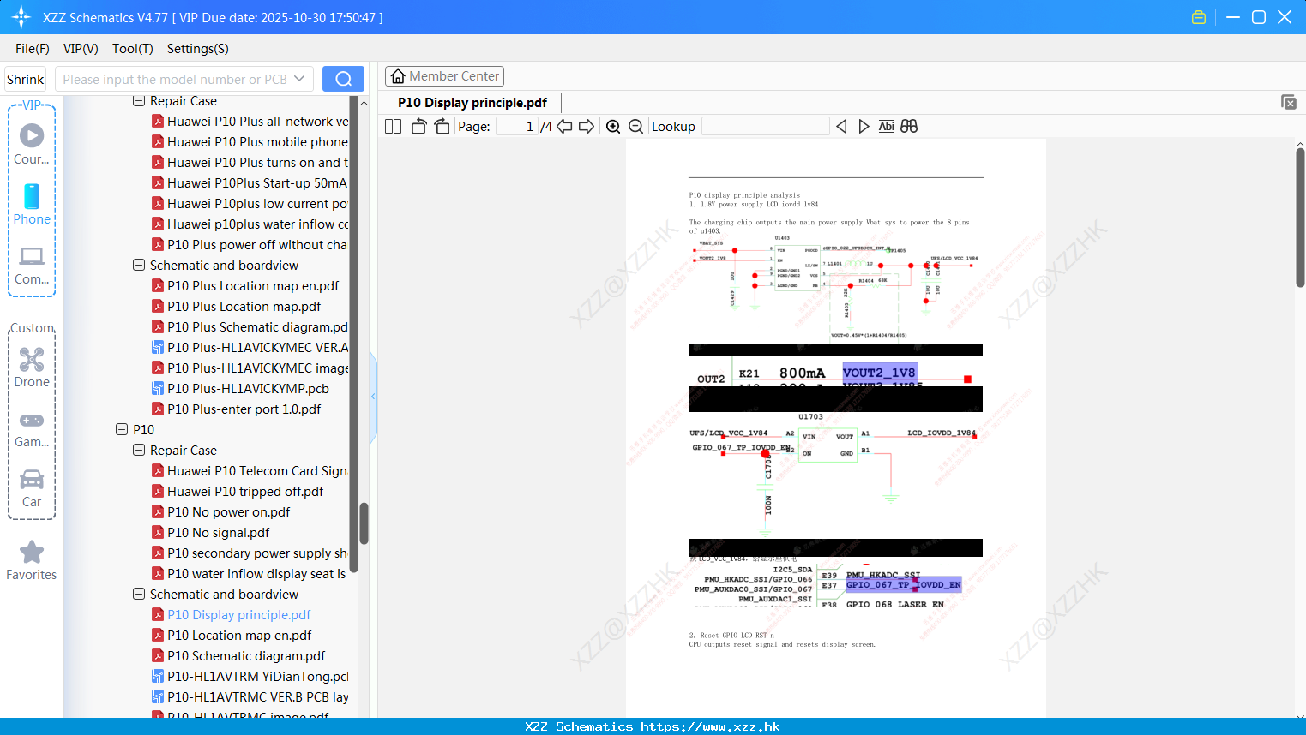Screen dimensions: 1306x735
Task: Collapse P10 Plus Schematic and boardview node
Action: pos(139,266)
